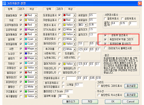Click the Yellow swatch for 토공용지표시
The width and height of the screenshot is (144, 105).
65,34
